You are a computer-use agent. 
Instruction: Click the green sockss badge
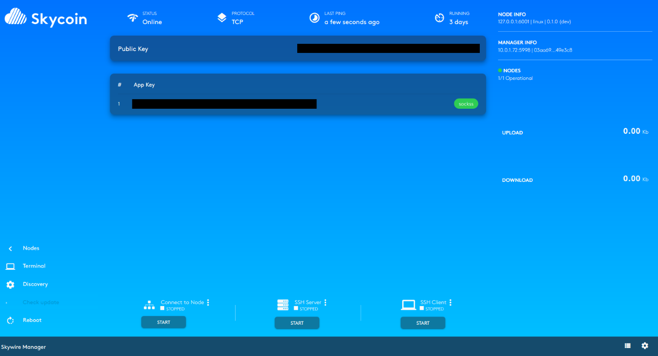click(466, 103)
